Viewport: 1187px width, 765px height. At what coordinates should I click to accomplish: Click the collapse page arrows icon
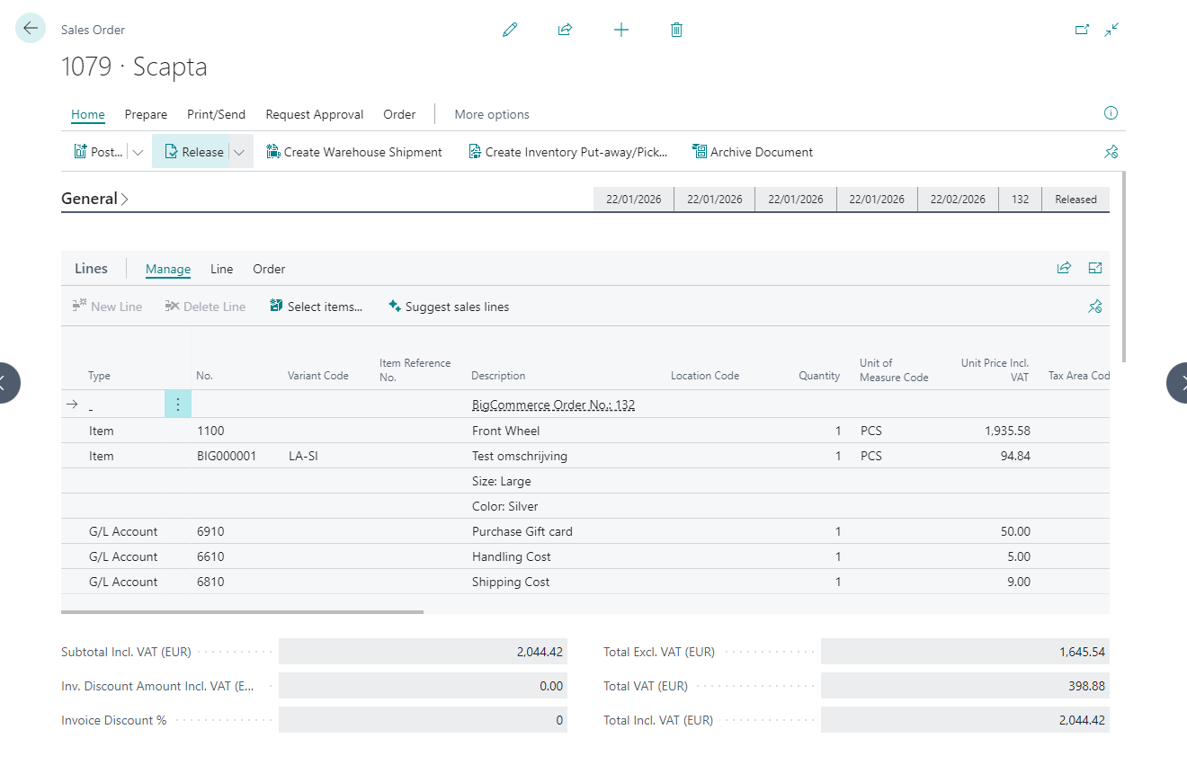(1112, 30)
